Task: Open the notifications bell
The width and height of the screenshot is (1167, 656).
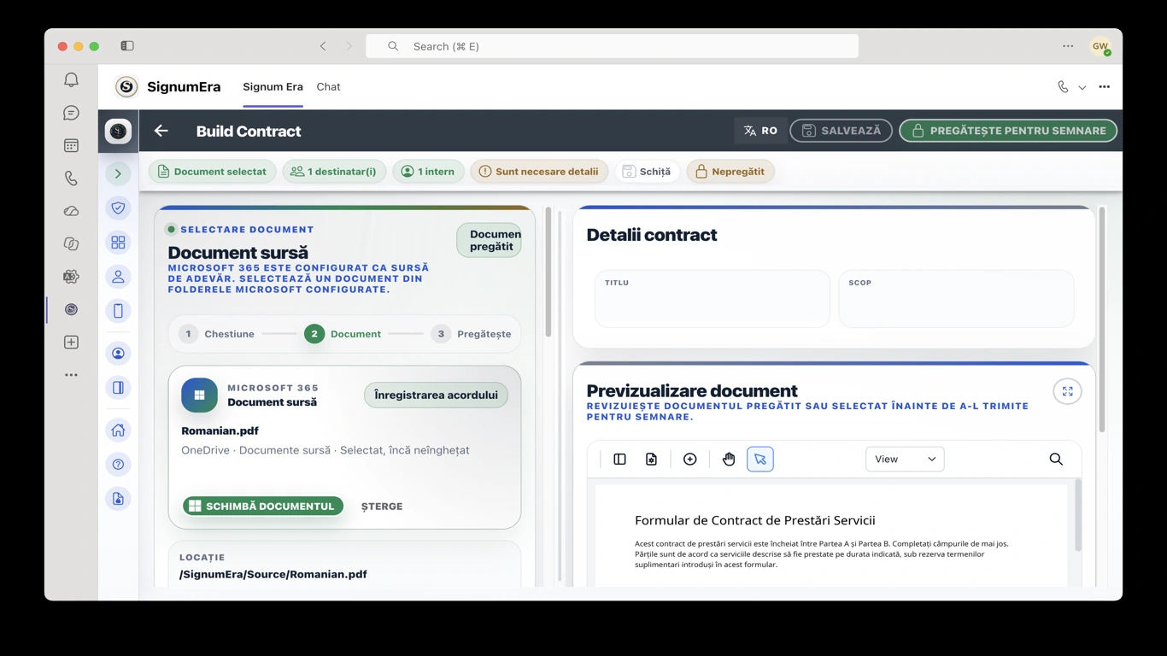Action: click(71, 79)
